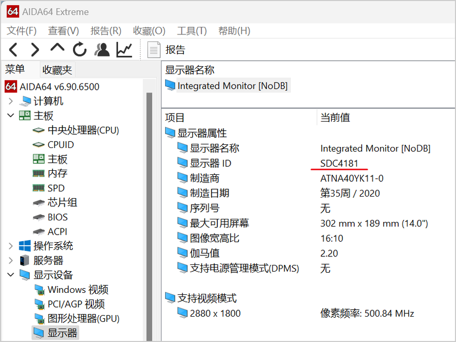Select PCI/AGP 视频 in the tree
This screenshot has height=342, width=456.
(x=76, y=304)
